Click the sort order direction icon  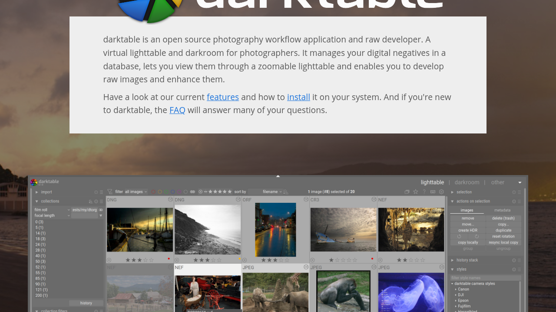pos(286,192)
